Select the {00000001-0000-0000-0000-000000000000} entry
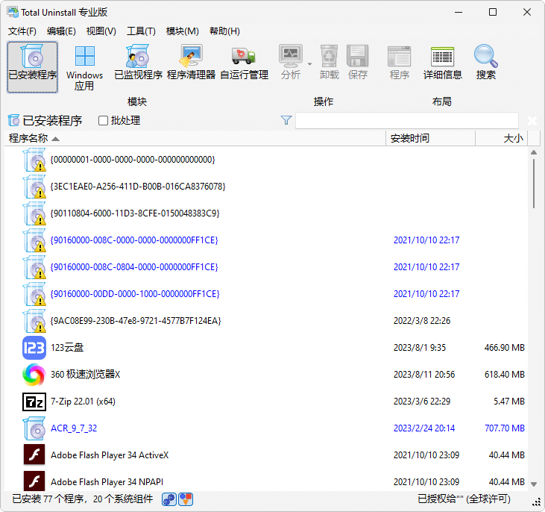Viewport: 545px width, 512px height. pos(266,160)
